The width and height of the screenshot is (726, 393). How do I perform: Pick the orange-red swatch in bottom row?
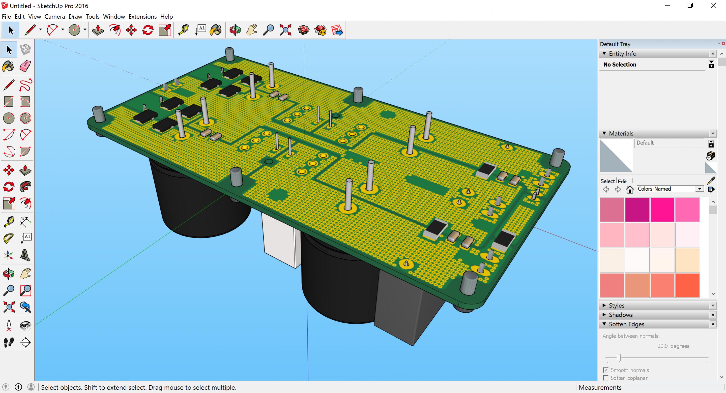[687, 285]
